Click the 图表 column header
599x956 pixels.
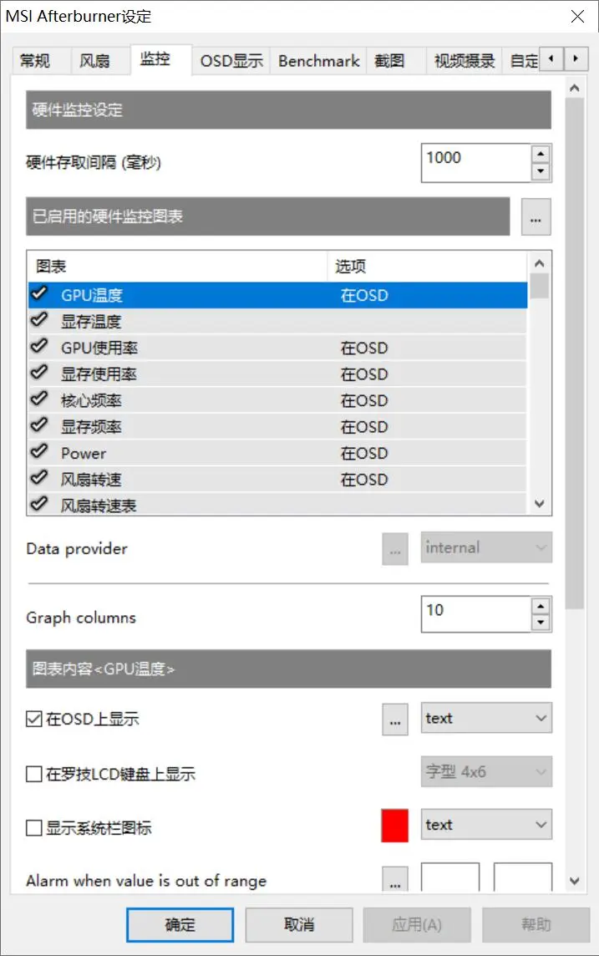(177, 267)
